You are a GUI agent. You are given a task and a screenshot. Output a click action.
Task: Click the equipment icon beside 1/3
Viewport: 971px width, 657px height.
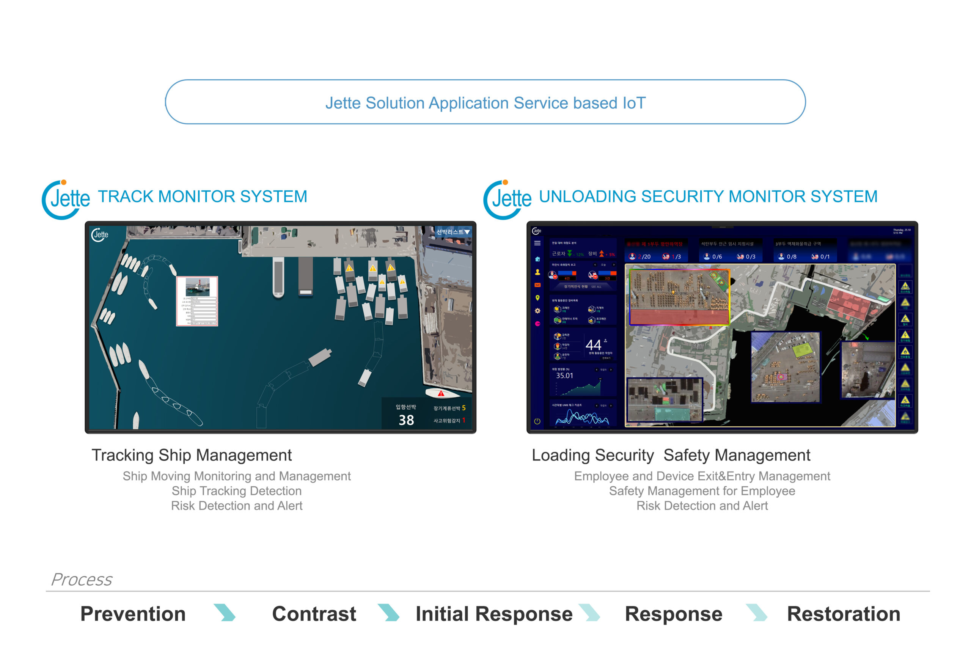pyautogui.click(x=666, y=256)
